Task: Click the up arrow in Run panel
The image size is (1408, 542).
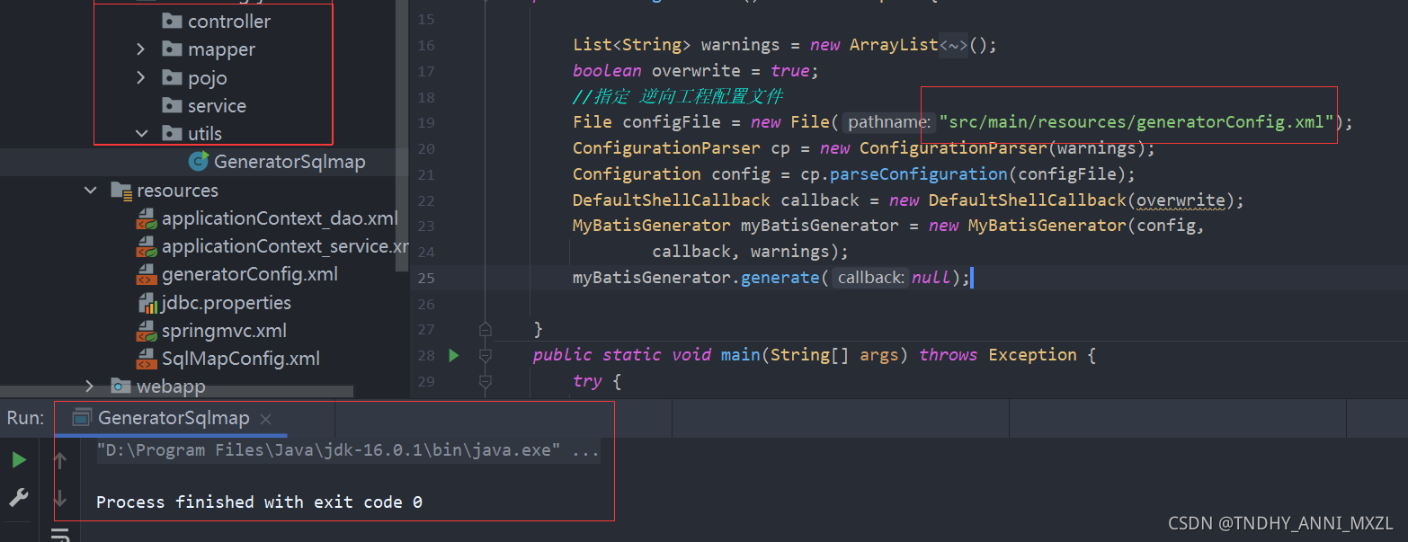Action: [59, 459]
